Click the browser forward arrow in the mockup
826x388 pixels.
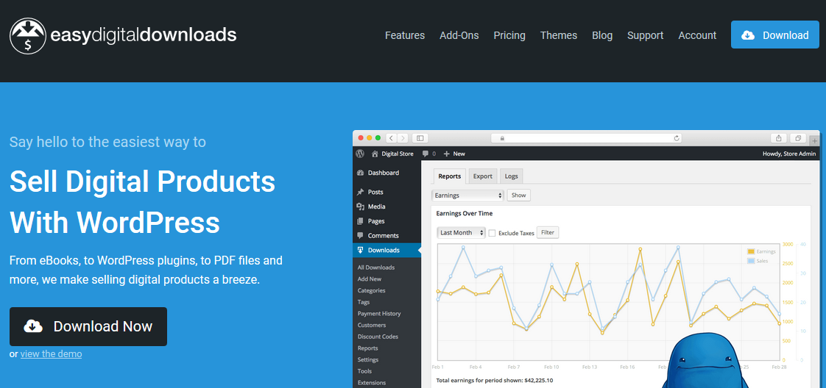(403, 137)
